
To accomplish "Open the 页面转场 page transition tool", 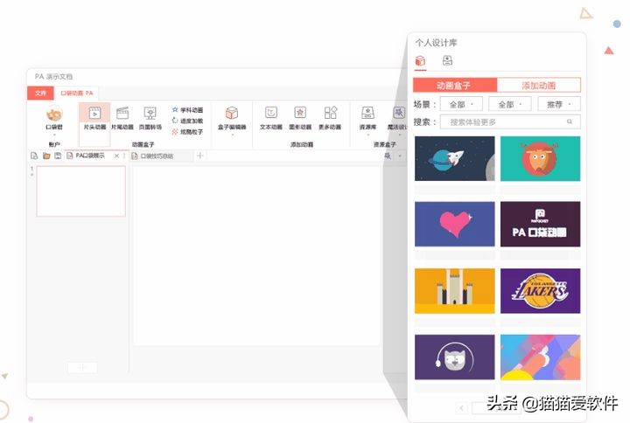I will 150,118.
